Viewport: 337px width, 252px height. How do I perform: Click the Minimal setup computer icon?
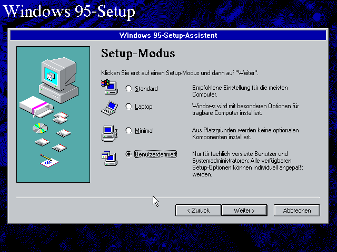[x=110, y=133]
